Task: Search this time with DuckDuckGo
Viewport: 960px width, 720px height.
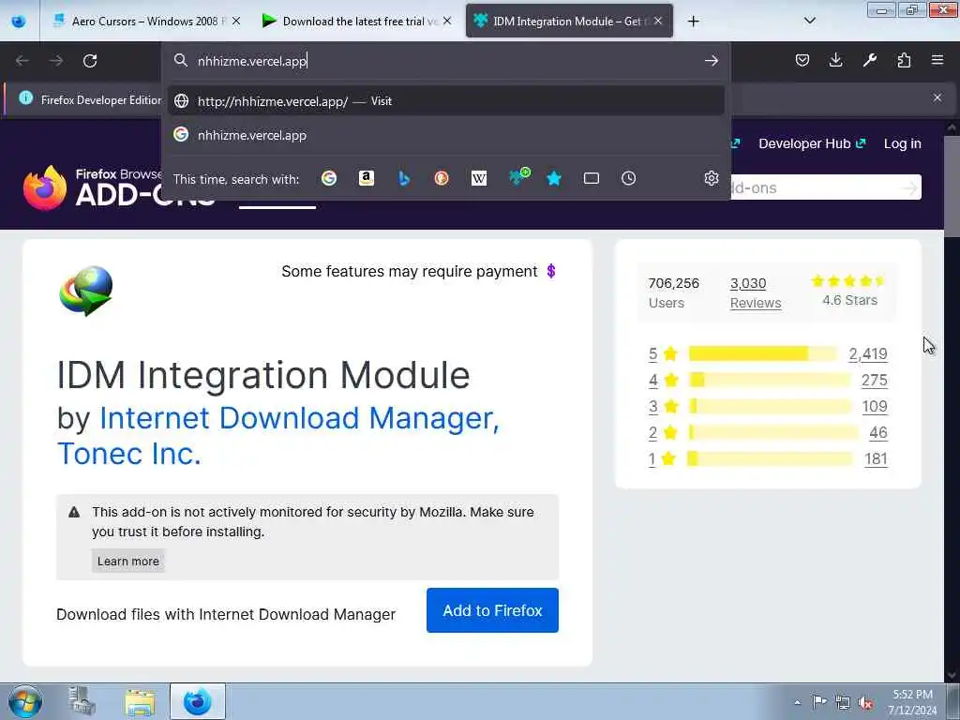Action: (x=442, y=178)
